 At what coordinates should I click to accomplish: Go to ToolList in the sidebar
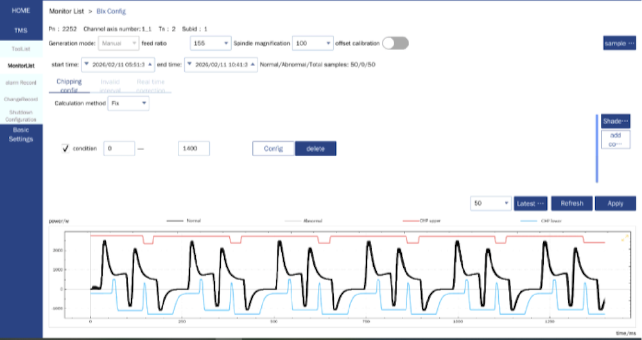[21, 48]
